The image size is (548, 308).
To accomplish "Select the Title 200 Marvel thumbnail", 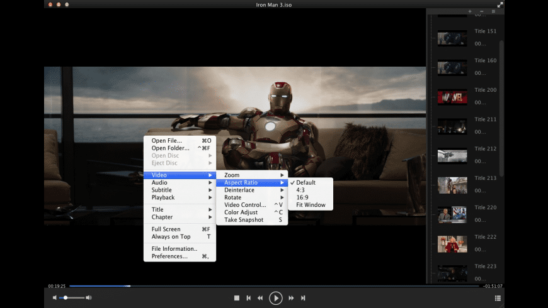I will [452, 97].
